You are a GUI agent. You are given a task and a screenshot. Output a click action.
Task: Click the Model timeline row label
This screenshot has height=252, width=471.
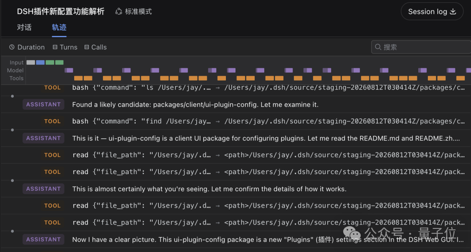[15, 71]
